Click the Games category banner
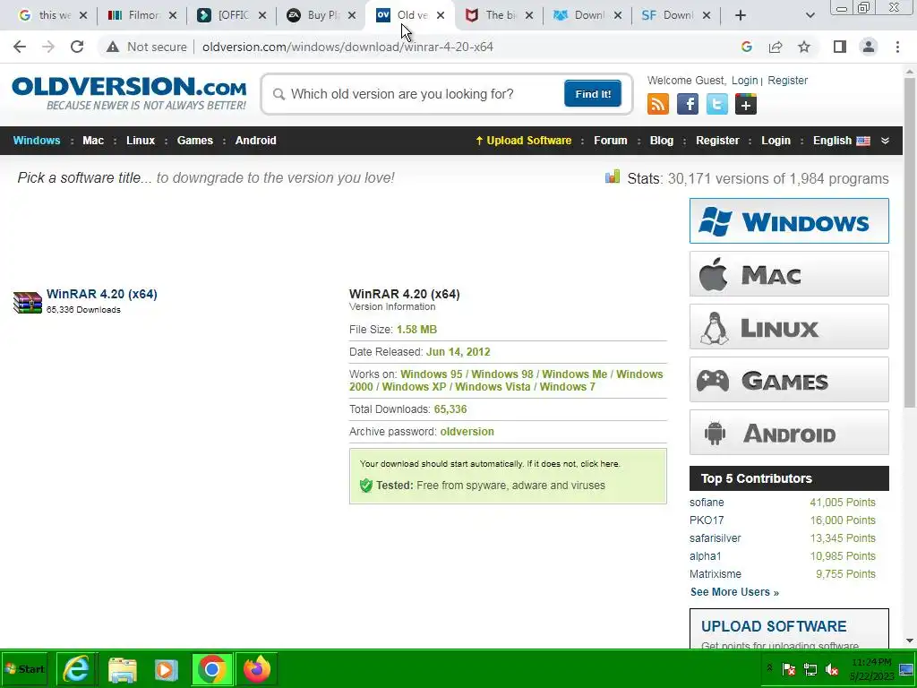 pos(789,380)
